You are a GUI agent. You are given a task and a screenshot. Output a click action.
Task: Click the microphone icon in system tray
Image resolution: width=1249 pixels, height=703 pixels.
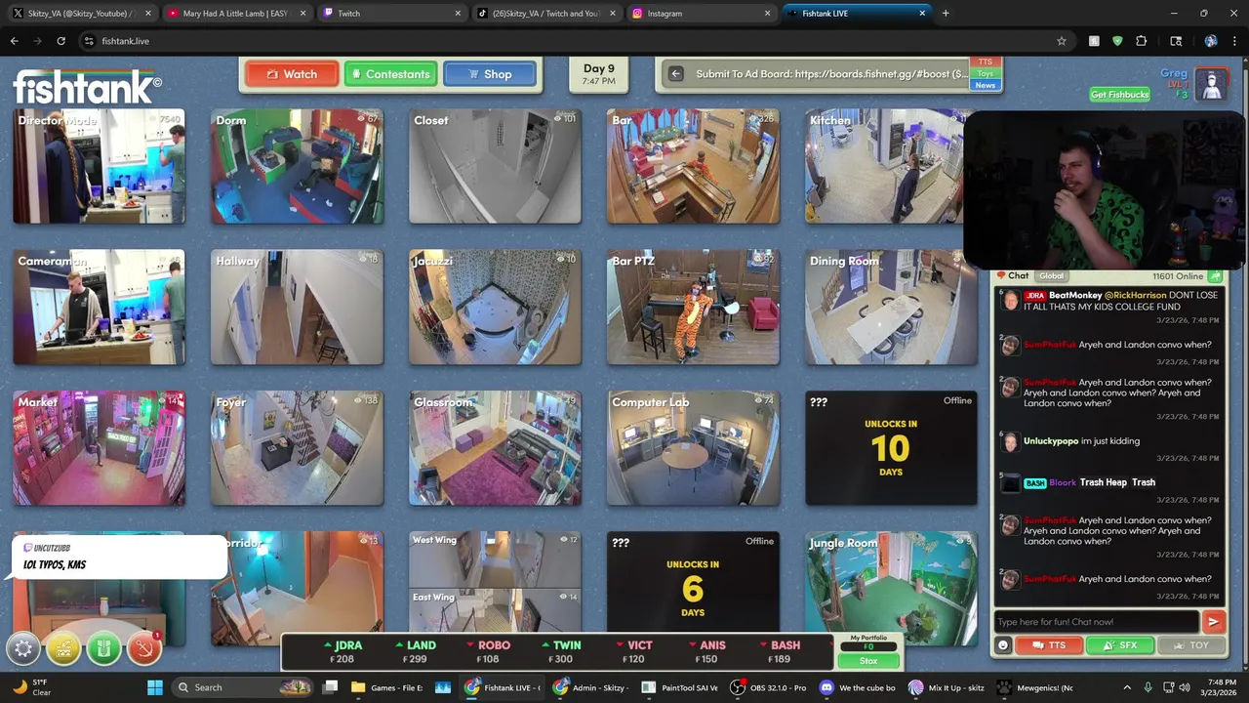[x=1148, y=687]
